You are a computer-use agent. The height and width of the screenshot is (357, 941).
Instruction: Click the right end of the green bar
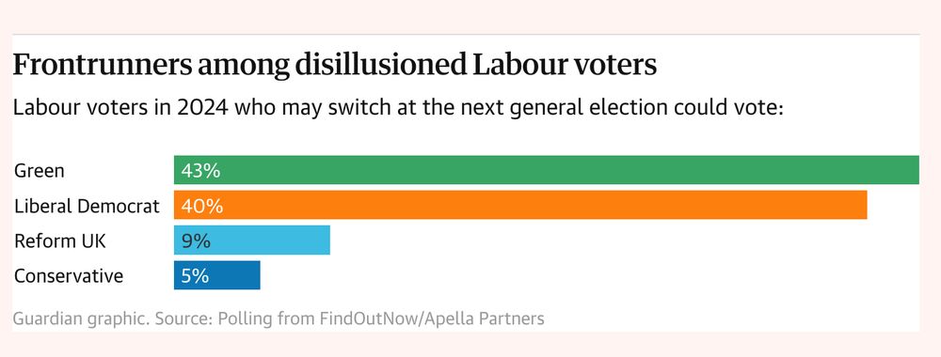click(x=915, y=170)
